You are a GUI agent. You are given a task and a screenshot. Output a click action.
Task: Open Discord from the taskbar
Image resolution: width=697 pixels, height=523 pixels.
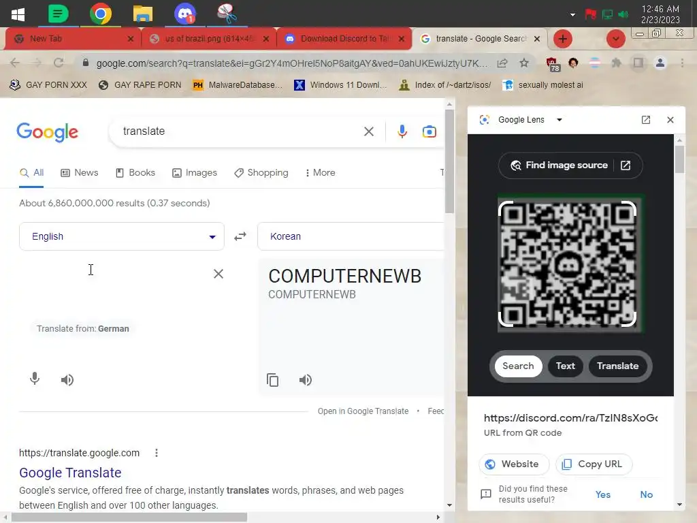185,14
